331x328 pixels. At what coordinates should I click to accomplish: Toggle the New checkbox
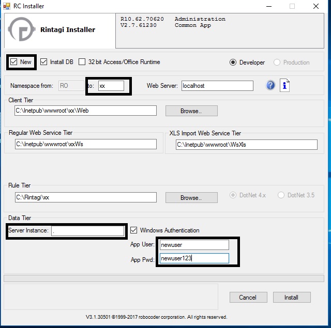(14, 62)
